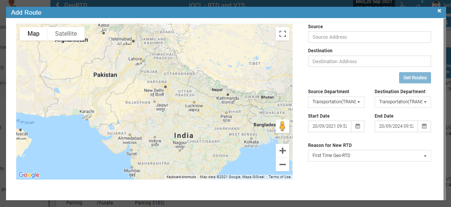Toggle fullscreen map view
451x207 pixels.
282,34
